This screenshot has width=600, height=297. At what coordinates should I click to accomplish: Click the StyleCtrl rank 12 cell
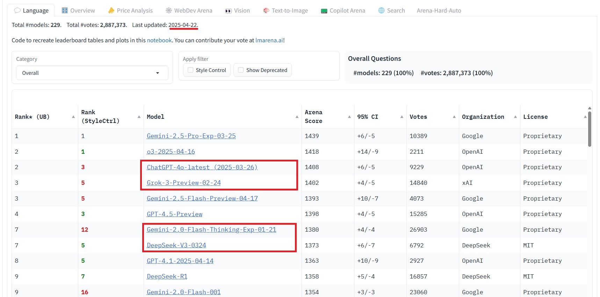(111, 230)
